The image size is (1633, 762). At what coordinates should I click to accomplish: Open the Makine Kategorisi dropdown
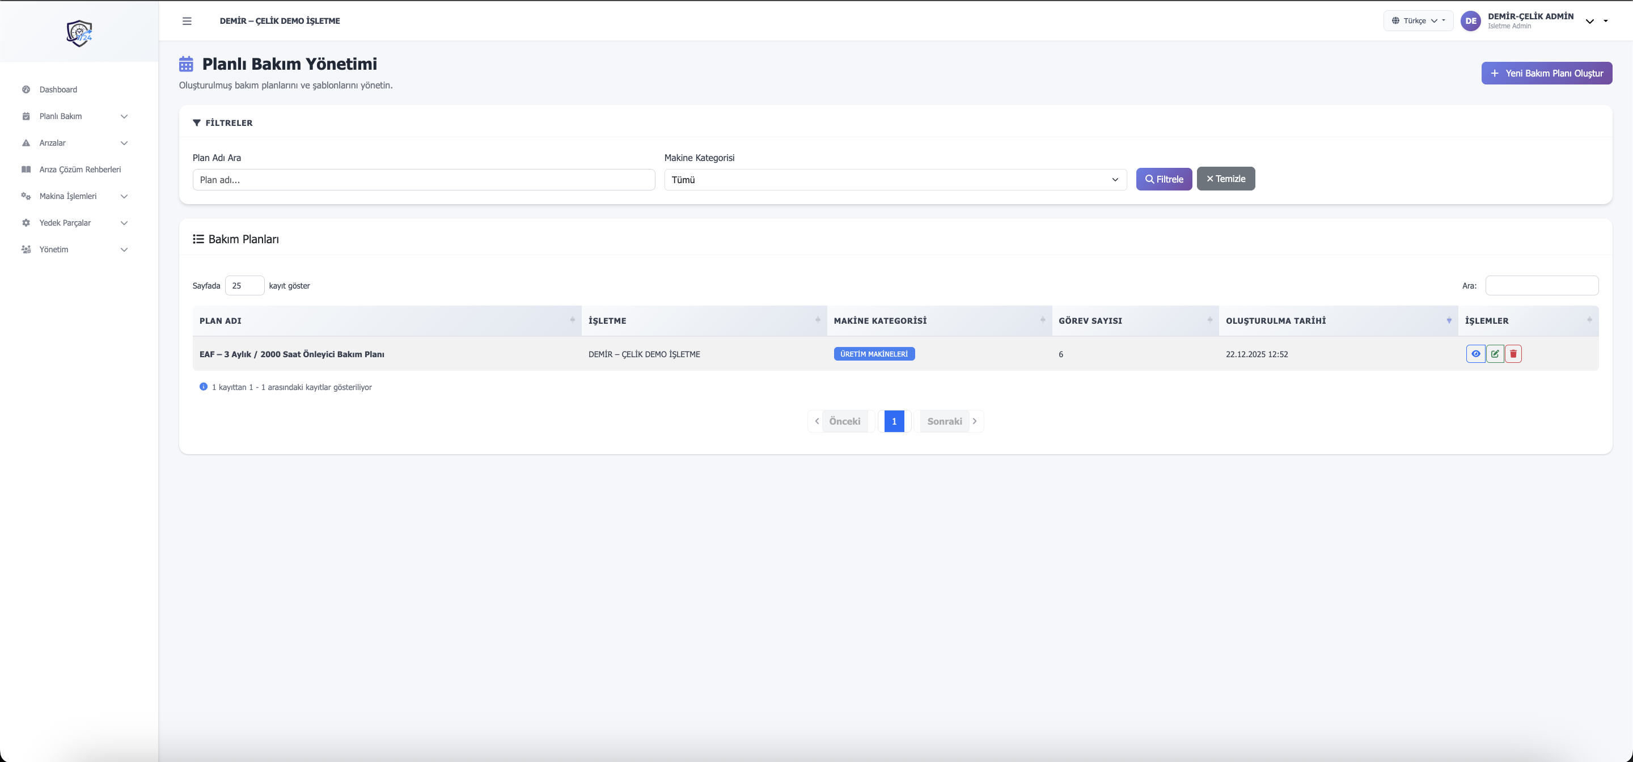pos(895,180)
